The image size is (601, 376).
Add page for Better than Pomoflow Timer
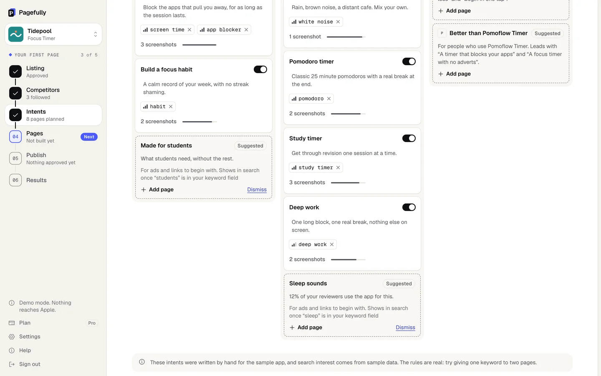pos(455,74)
